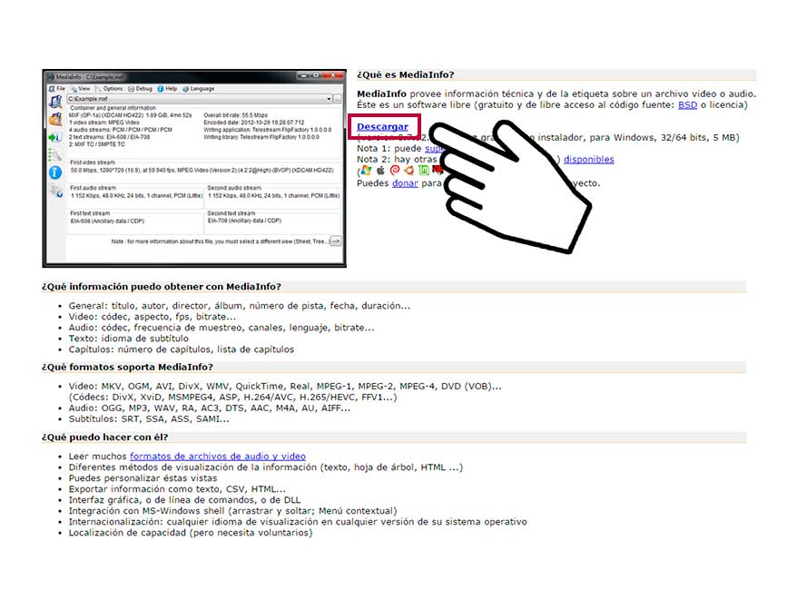Open the BSD license link
The width and height of the screenshot is (807, 590).
687,105
